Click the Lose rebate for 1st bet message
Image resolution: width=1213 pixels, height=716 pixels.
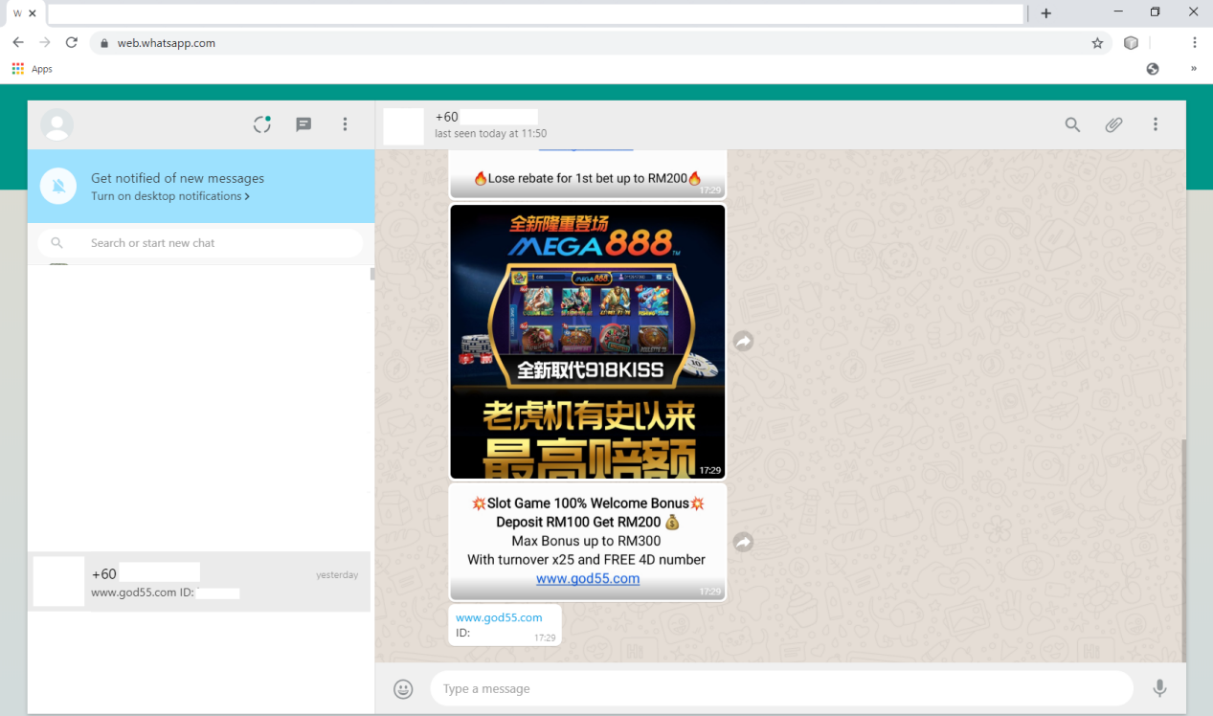[x=588, y=178]
